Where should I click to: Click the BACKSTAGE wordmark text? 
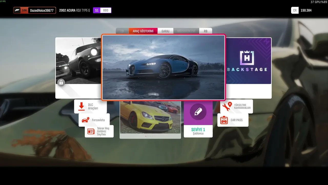pos(247,69)
